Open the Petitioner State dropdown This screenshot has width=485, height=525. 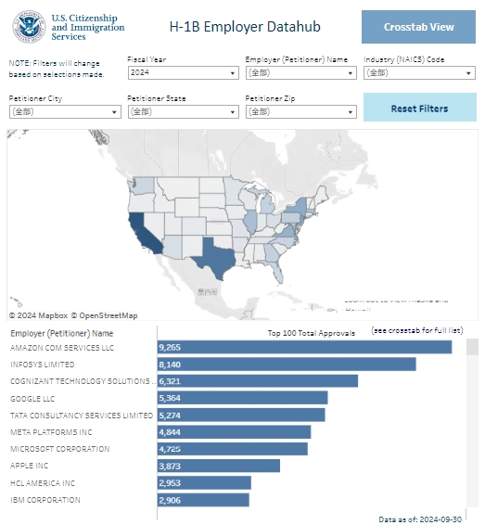point(183,112)
